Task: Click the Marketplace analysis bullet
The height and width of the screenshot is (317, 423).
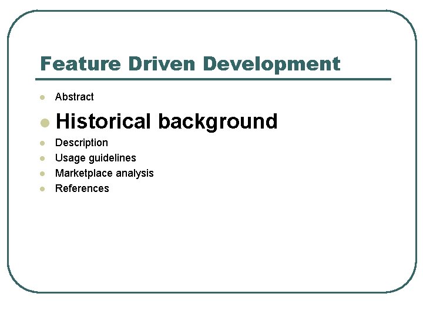Action: tap(105, 173)
